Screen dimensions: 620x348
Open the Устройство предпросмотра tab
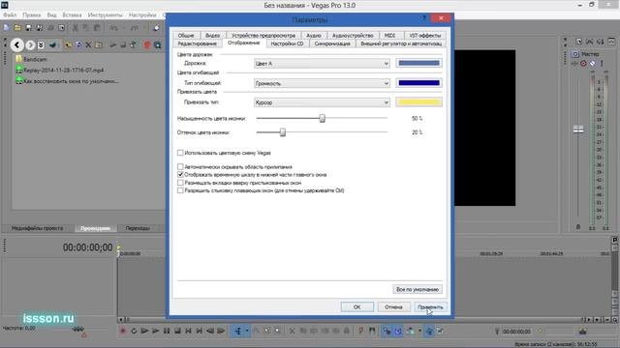[x=263, y=35]
